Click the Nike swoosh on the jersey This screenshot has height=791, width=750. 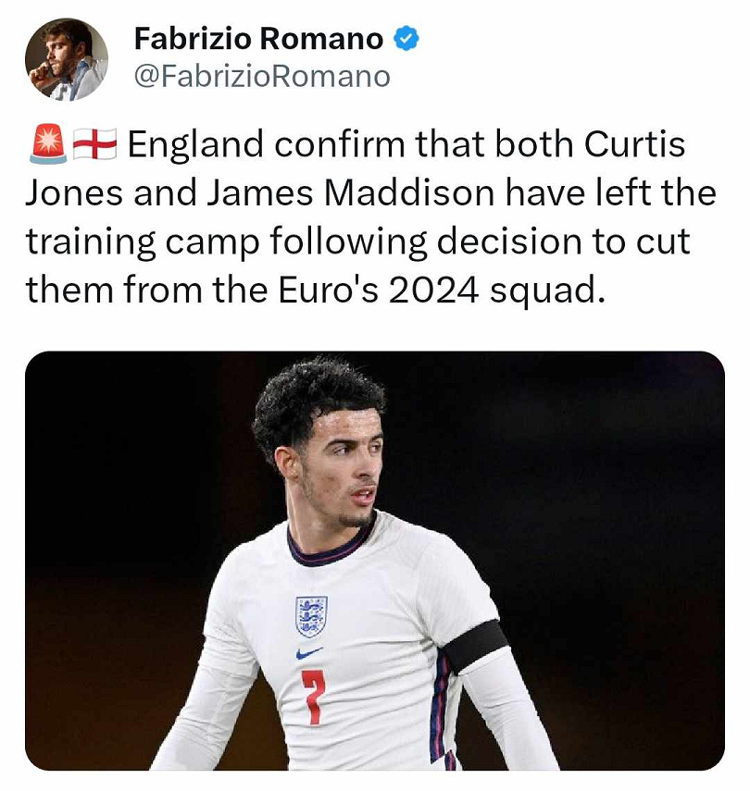pyautogui.click(x=309, y=653)
